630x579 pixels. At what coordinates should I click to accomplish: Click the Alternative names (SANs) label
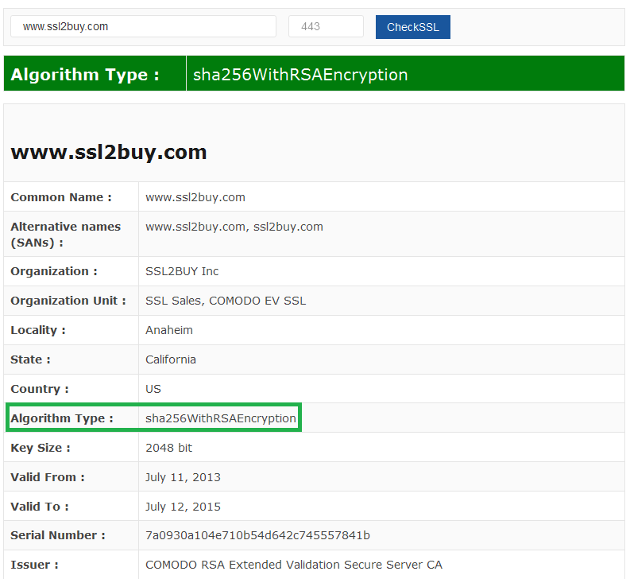click(x=65, y=235)
